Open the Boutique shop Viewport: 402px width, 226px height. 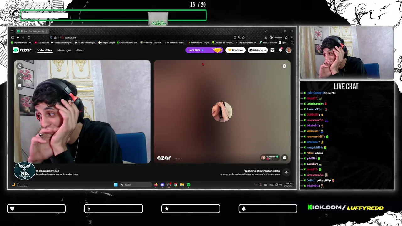point(236,50)
